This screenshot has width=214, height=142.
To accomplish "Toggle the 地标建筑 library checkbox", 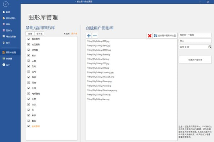I will coord(29,94).
